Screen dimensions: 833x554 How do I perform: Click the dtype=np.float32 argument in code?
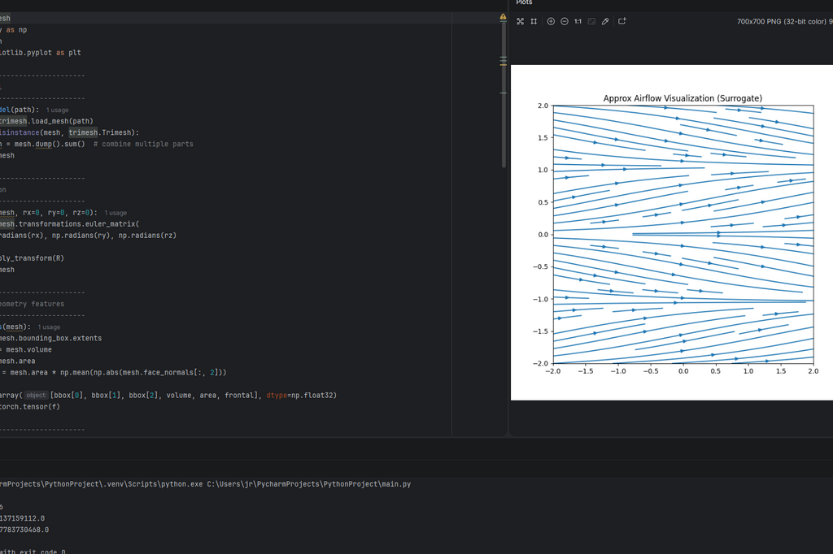coord(301,396)
